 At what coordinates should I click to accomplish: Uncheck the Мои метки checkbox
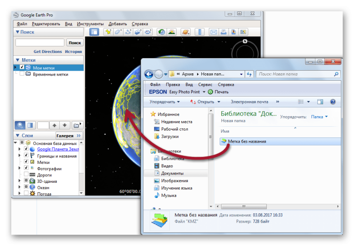click(x=22, y=67)
